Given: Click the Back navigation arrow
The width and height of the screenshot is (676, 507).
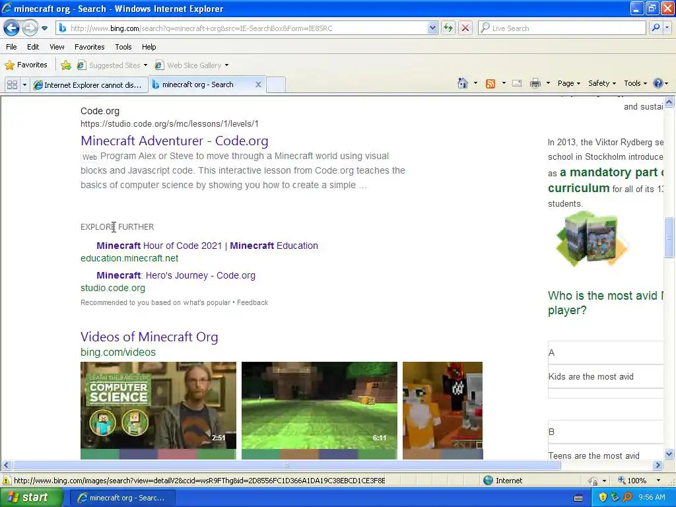Looking at the screenshot, I should 11,28.
